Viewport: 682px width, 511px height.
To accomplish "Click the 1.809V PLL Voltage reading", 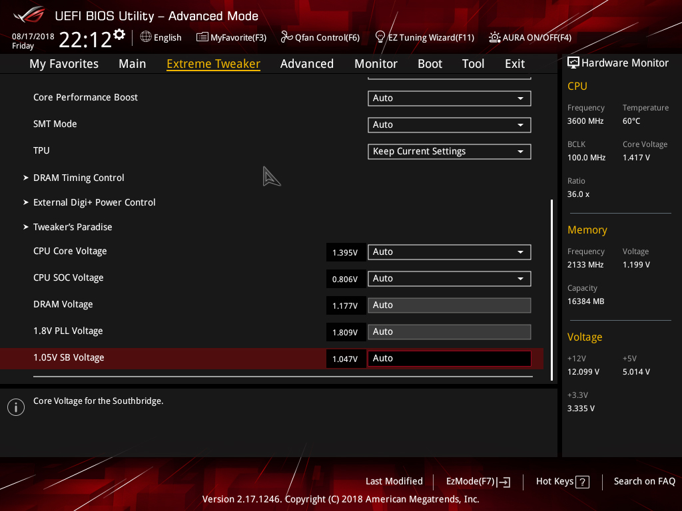I will point(346,332).
